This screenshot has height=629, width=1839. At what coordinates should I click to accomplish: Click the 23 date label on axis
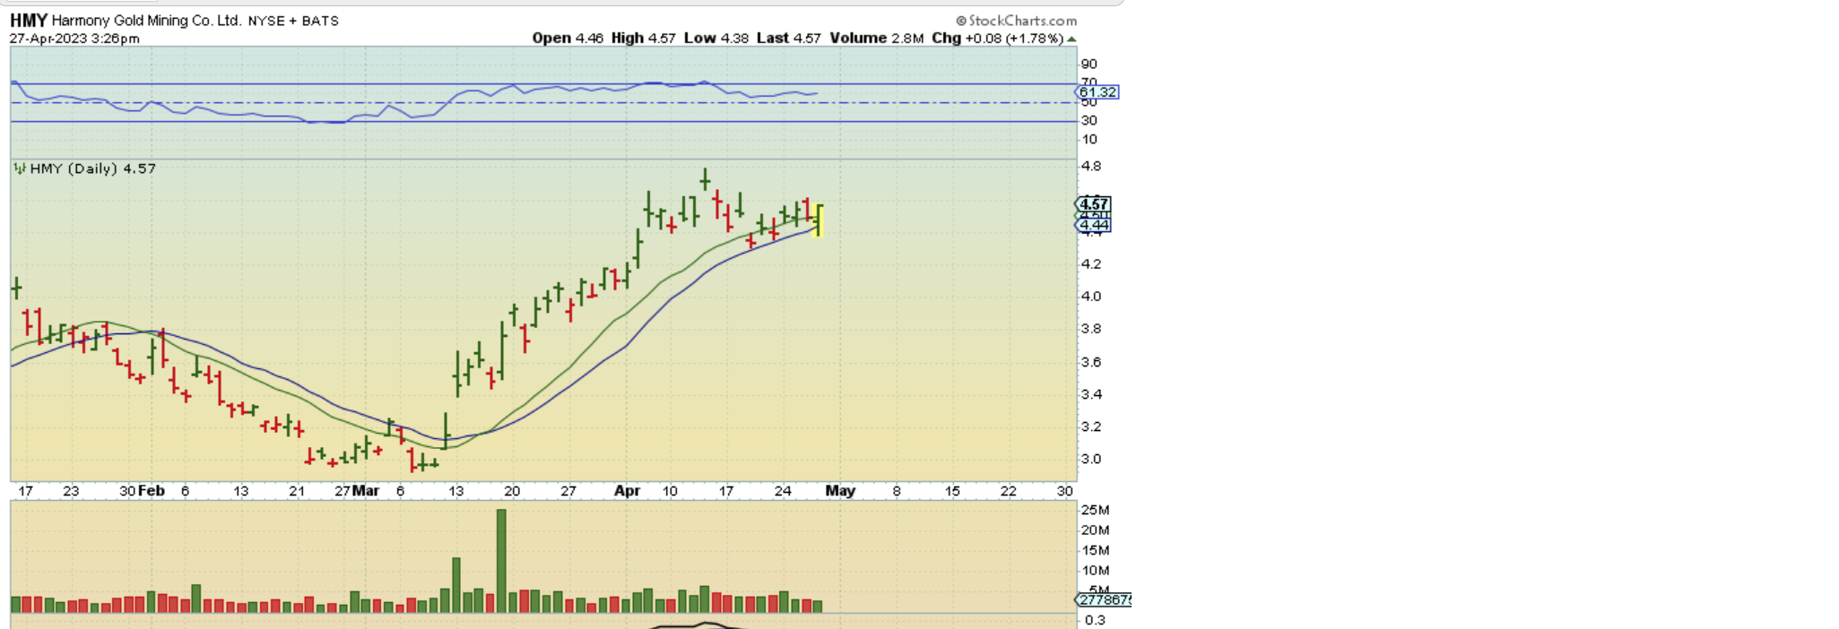[x=71, y=491]
